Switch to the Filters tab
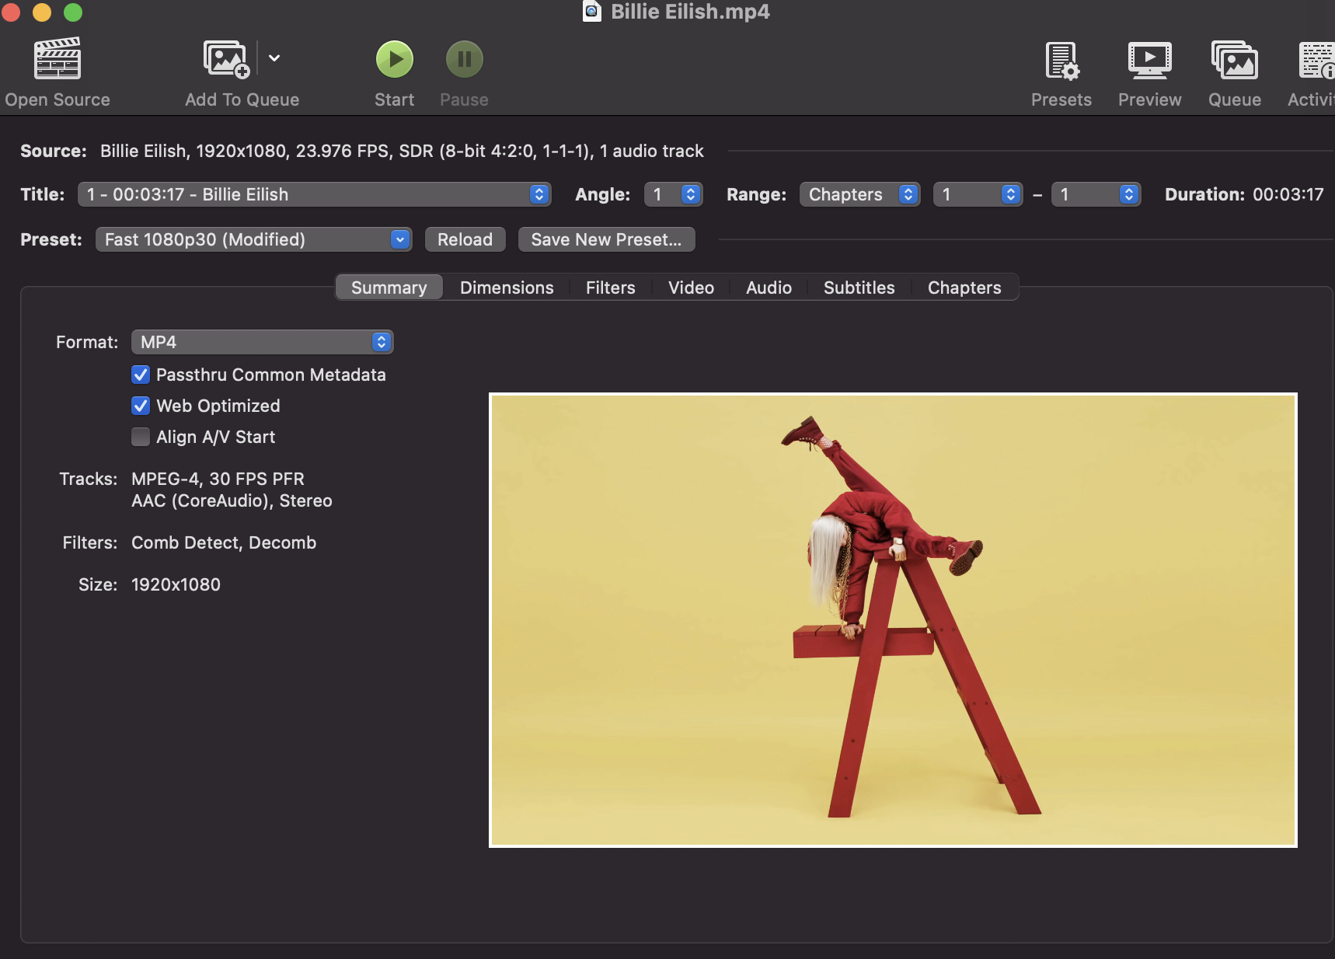Image resolution: width=1335 pixels, height=959 pixels. tap(611, 288)
